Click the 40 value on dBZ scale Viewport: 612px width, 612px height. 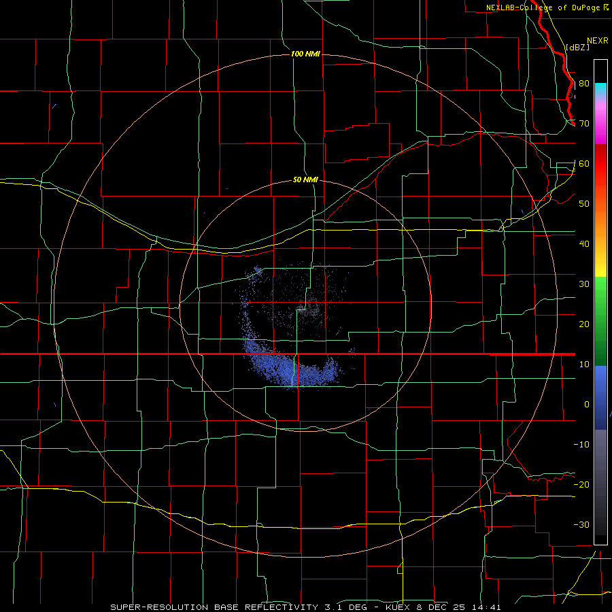(x=584, y=244)
